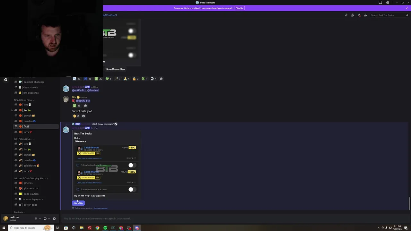The height and width of the screenshot is (231, 411).
Task: Toggle the checkmark reaction with count 15
Action: 76,106
